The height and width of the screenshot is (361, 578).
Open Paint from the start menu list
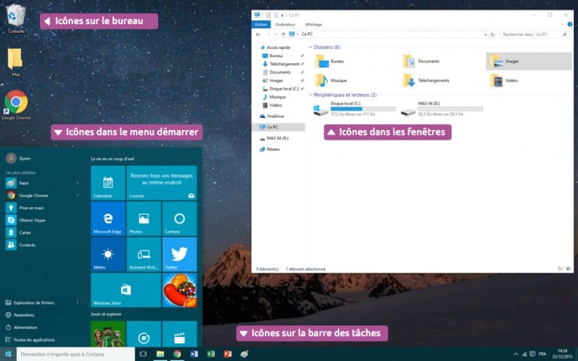[41, 183]
